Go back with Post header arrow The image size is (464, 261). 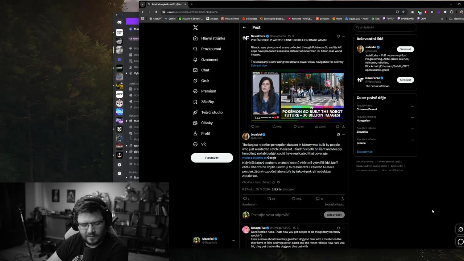[x=244, y=27]
